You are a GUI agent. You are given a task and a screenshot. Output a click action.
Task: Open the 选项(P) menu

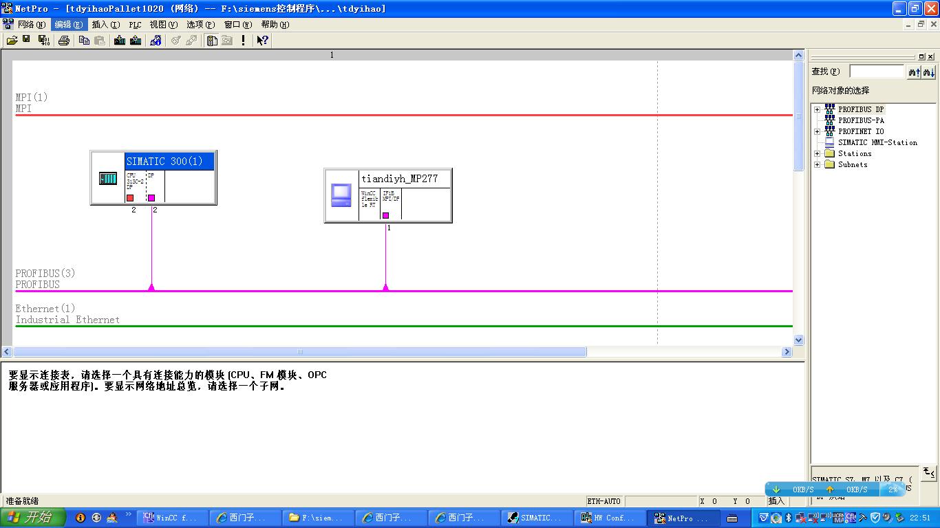point(200,25)
